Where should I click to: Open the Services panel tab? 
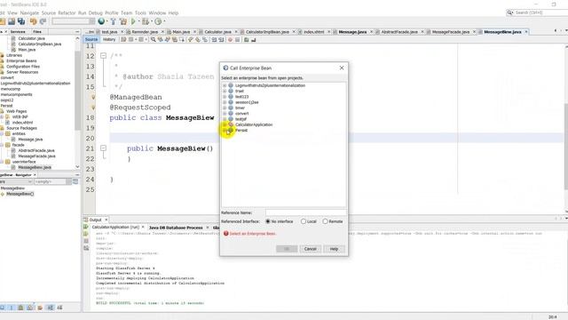18,32
